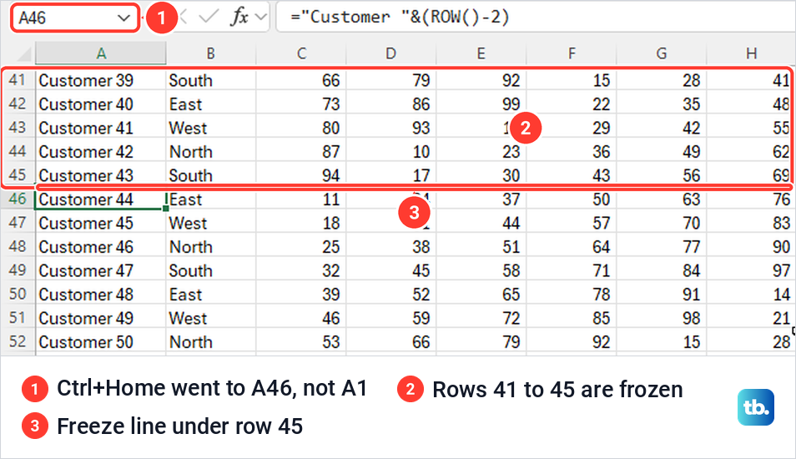Select row 42 header
The width and height of the screenshot is (796, 459).
[18, 104]
